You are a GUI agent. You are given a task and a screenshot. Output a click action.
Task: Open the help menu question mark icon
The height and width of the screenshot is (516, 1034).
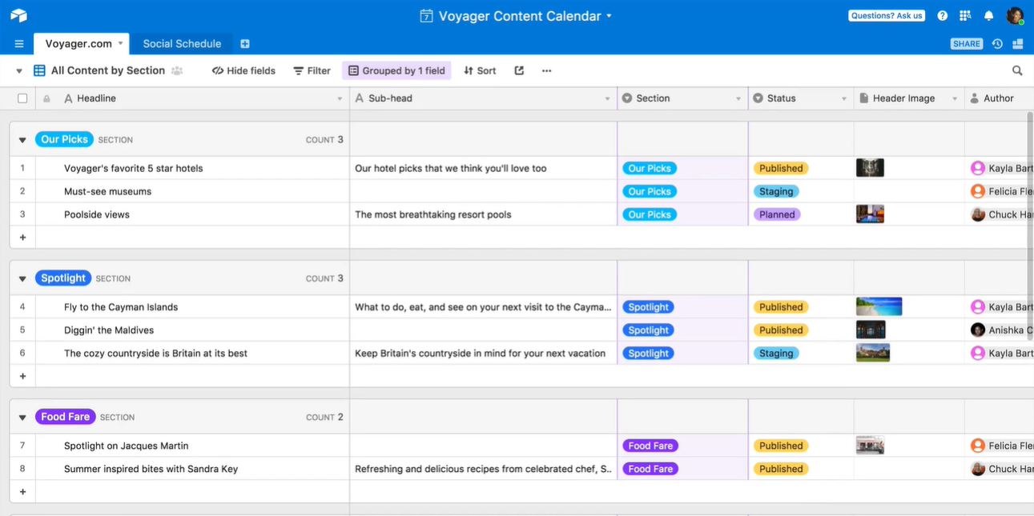pyautogui.click(x=942, y=15)
